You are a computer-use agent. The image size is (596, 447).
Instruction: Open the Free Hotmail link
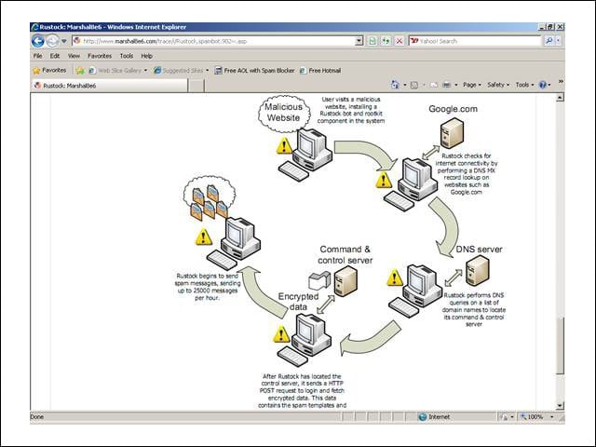(x=320, y=71)
